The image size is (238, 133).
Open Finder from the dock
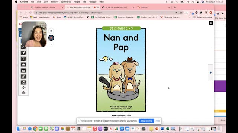point(19,129)
